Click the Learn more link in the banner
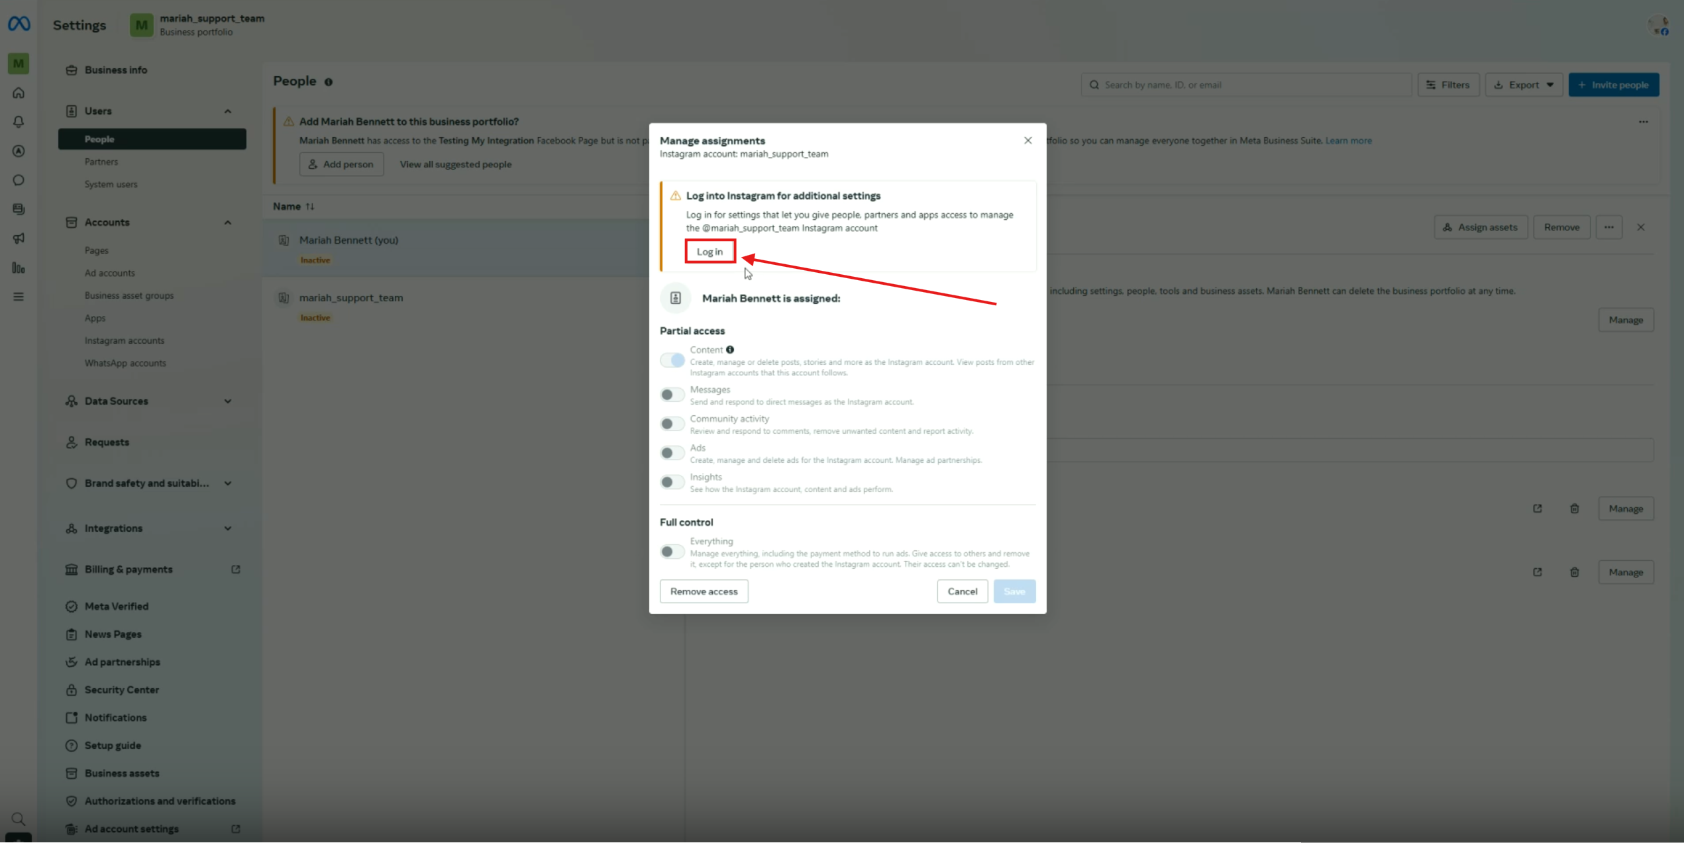 point(1348,140)
